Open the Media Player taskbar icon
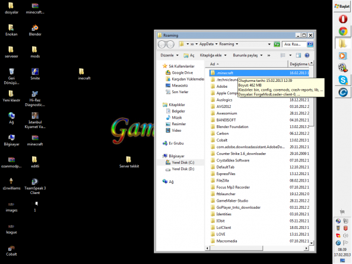 343,56
